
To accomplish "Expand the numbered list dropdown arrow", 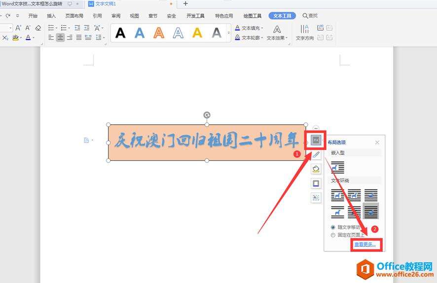I will (x=69, y=28).
